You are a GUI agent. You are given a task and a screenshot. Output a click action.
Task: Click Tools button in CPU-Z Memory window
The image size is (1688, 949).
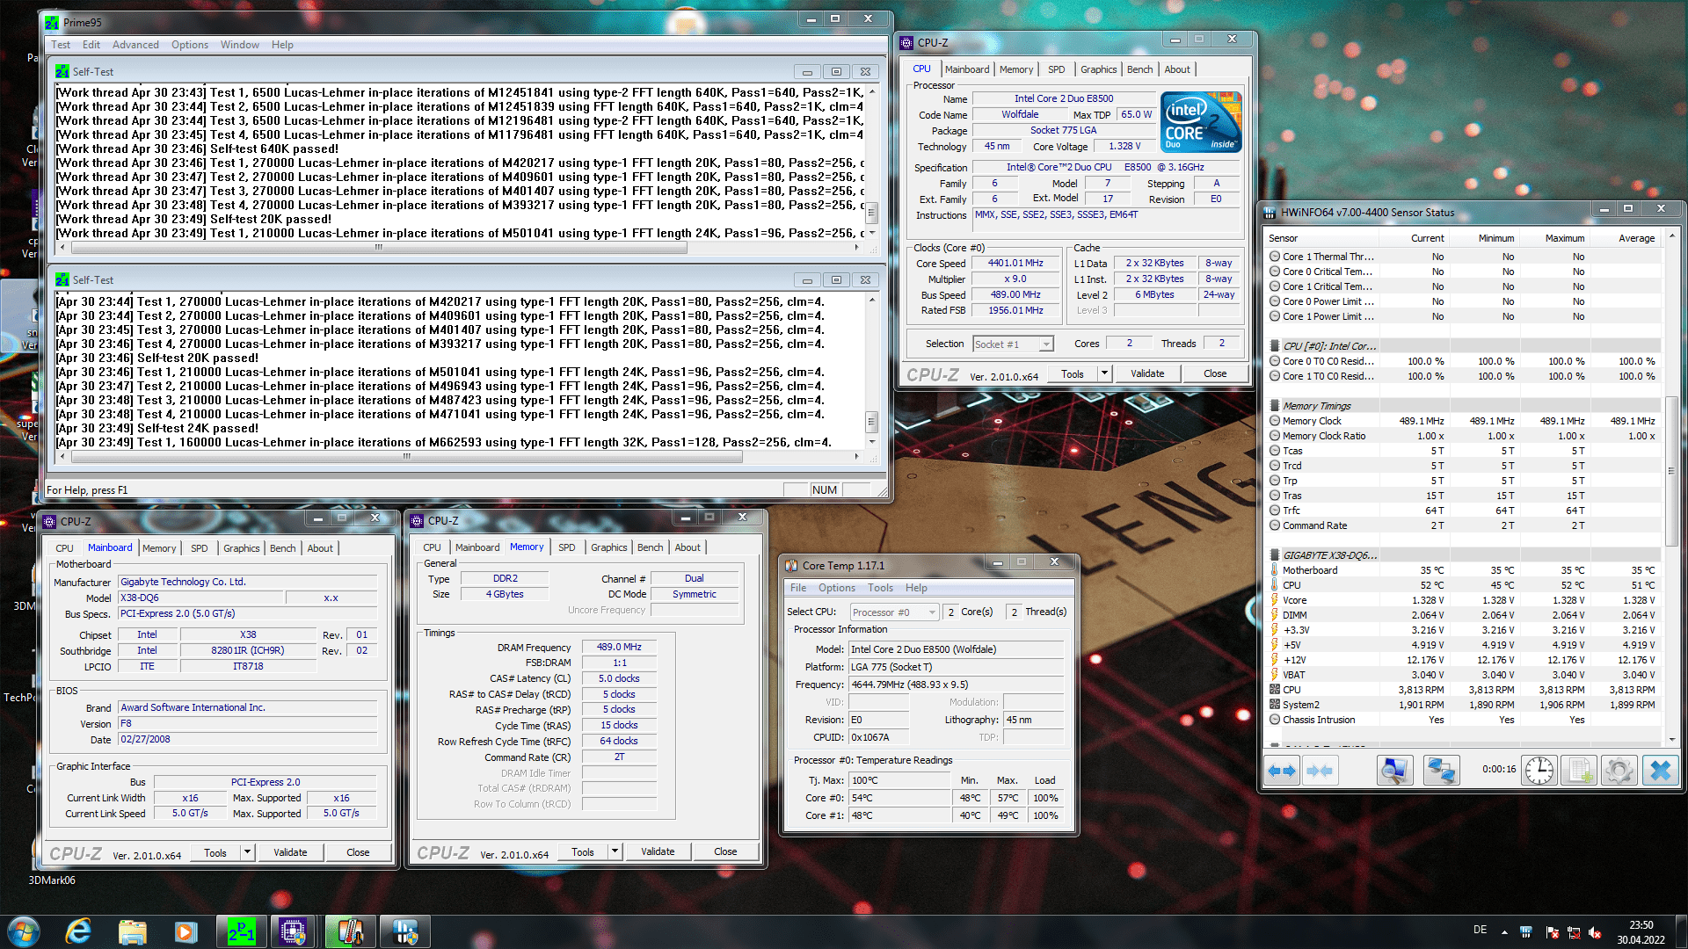[x=583, y=851]
